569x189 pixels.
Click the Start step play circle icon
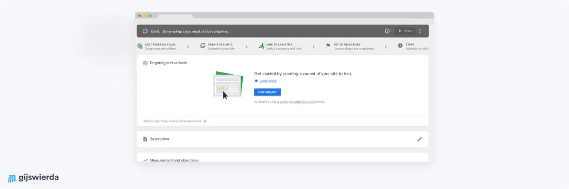click(x=400, y=46)
